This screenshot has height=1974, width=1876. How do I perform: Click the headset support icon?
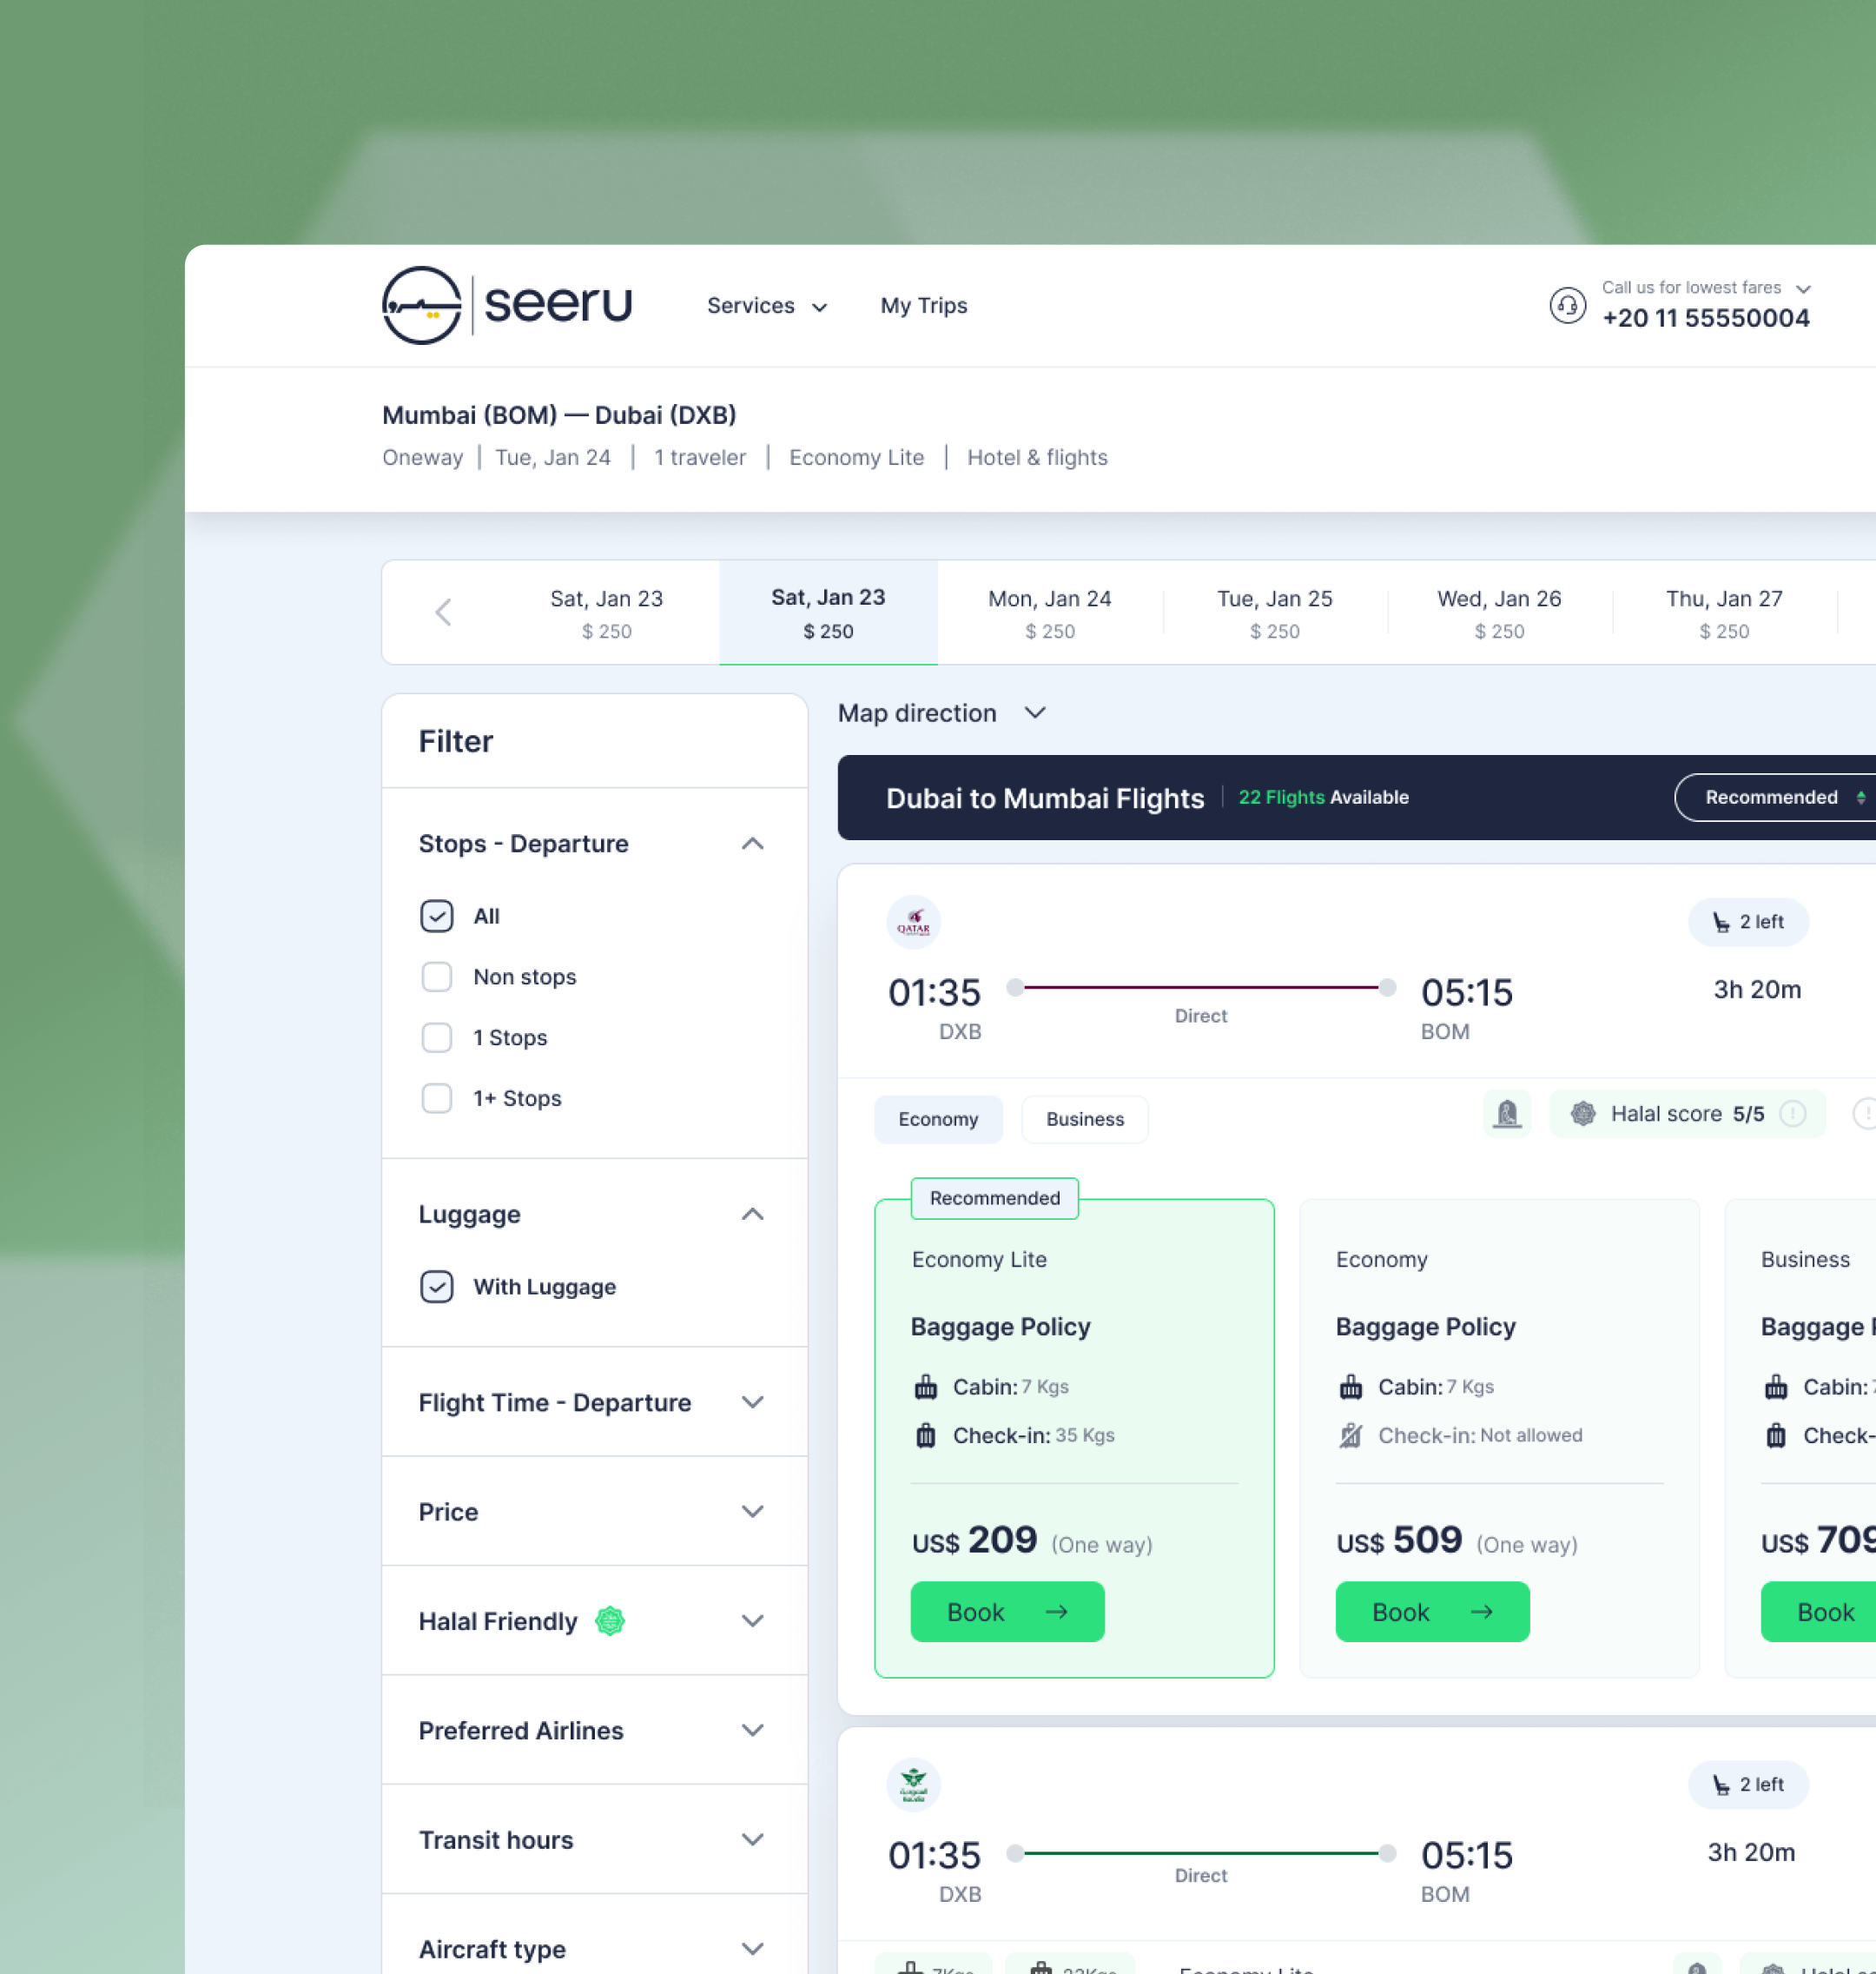[1567, 305]
